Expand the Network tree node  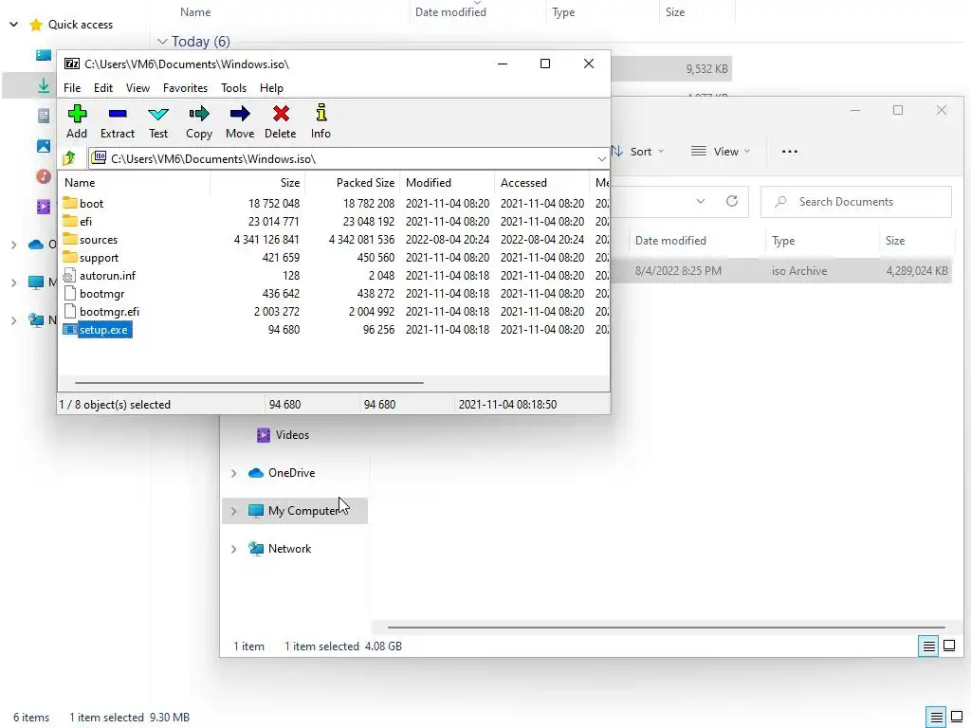233,549
